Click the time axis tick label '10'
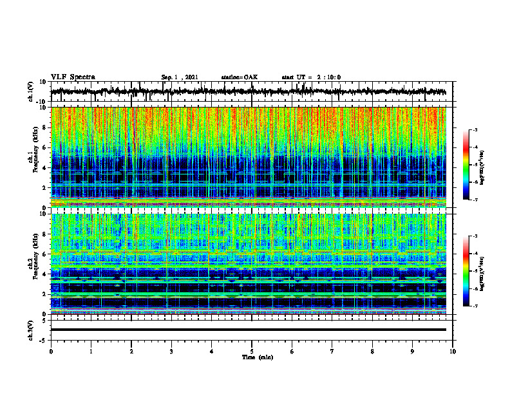 pos(453,352)
